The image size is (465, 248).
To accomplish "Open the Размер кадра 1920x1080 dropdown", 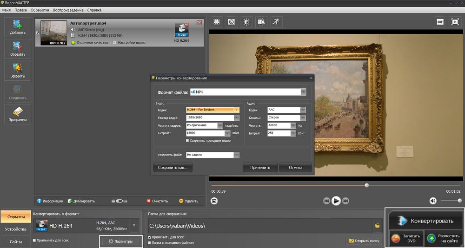I will tap(236, 117).
